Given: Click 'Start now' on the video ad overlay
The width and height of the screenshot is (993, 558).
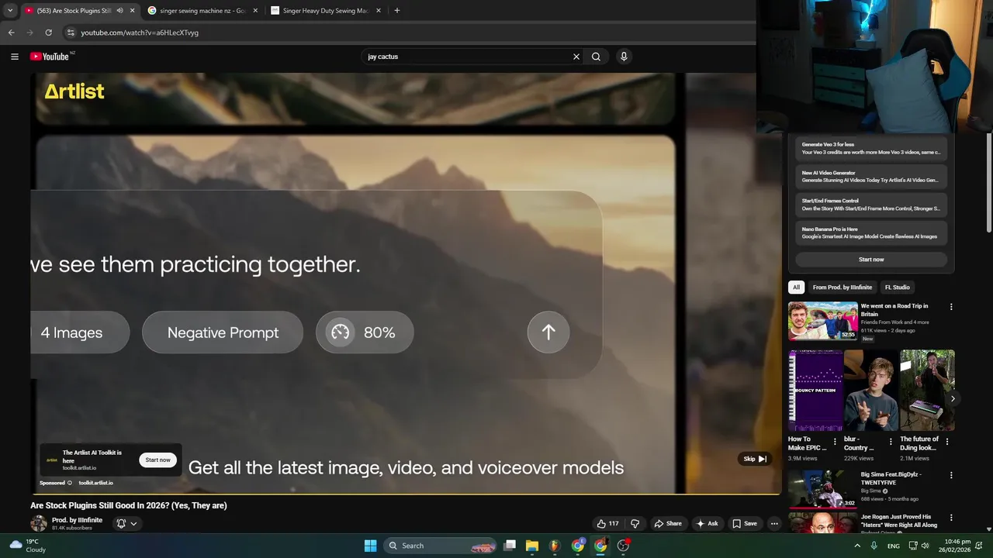Looking at the screenshot, I should tap(157, 460).
